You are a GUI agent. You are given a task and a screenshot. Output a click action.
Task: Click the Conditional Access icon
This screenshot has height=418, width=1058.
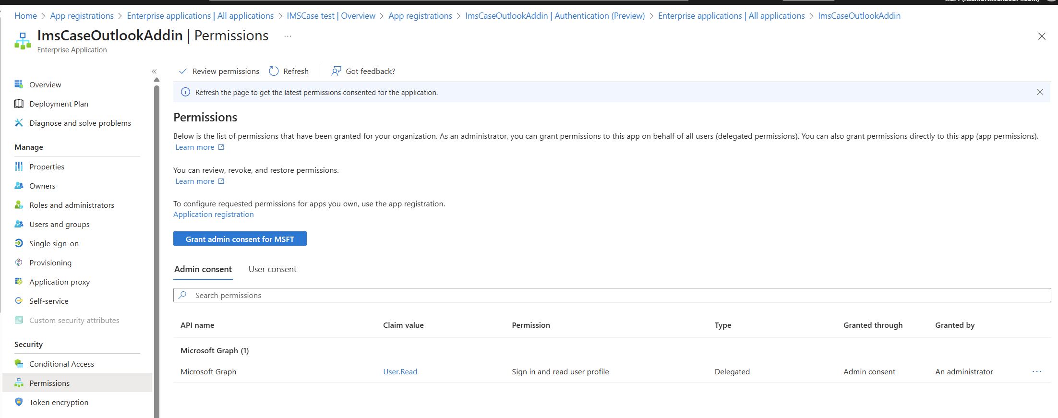19,364
